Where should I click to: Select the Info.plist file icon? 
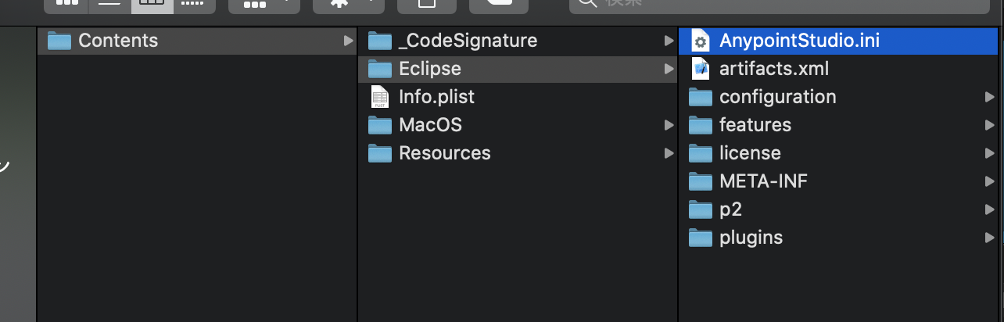380,97
